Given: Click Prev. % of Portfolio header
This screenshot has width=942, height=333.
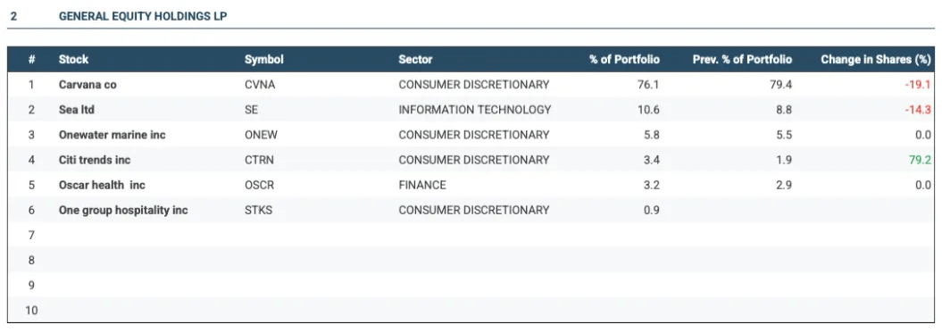Looking at the screenshot, I should tap(742, 60).
